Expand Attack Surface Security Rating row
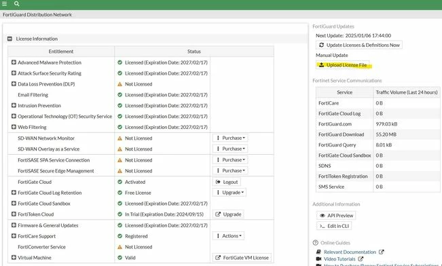442x266 pixels. tap(14, 73)
